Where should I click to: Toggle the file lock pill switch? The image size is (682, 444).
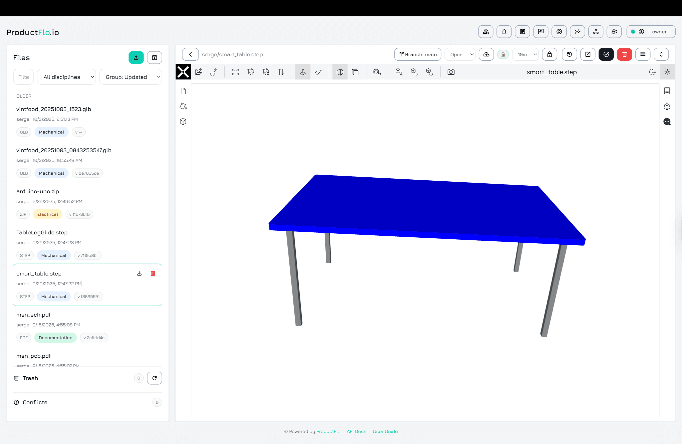pos(503,54)
